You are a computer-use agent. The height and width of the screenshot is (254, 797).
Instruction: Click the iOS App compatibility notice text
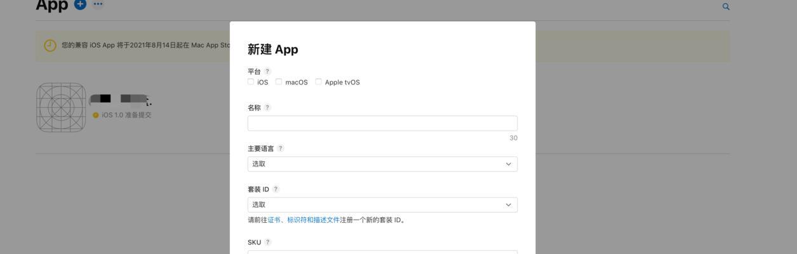tap(145, 45)
